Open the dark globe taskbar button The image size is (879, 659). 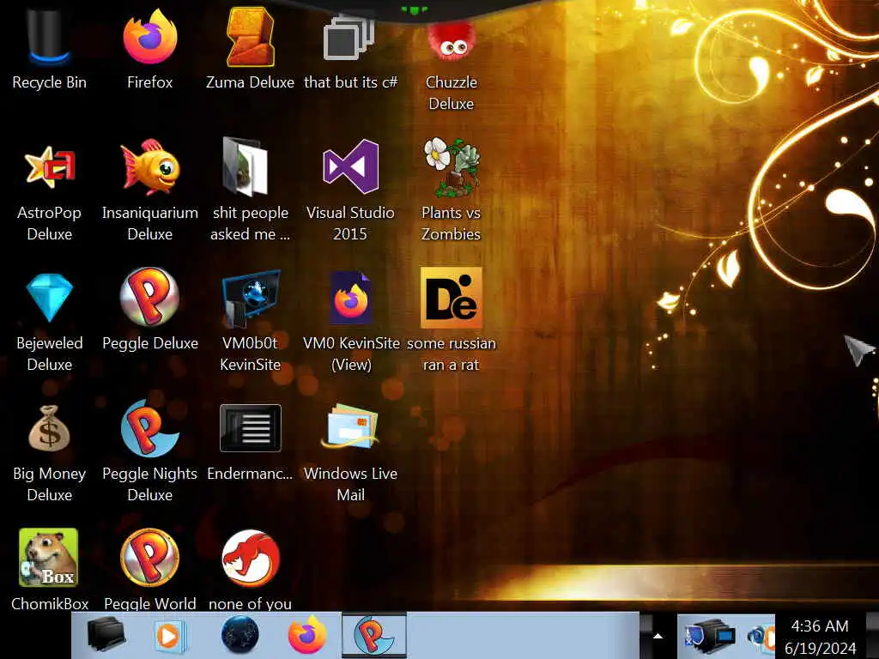pyautogui.click(x=240, y=635)
